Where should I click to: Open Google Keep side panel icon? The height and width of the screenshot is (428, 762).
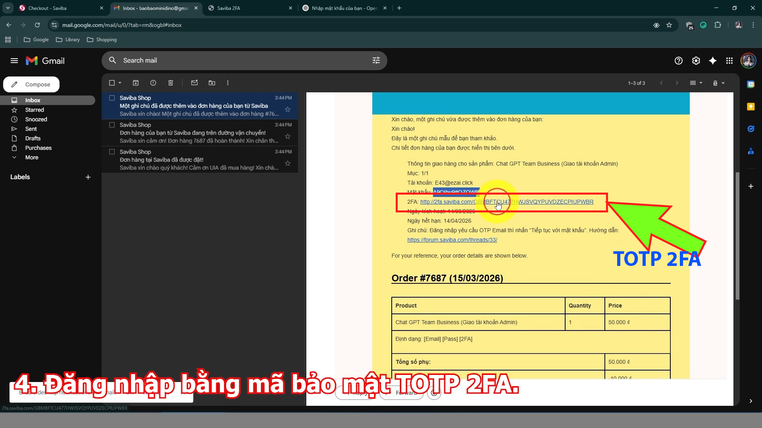tap(751, 107)
